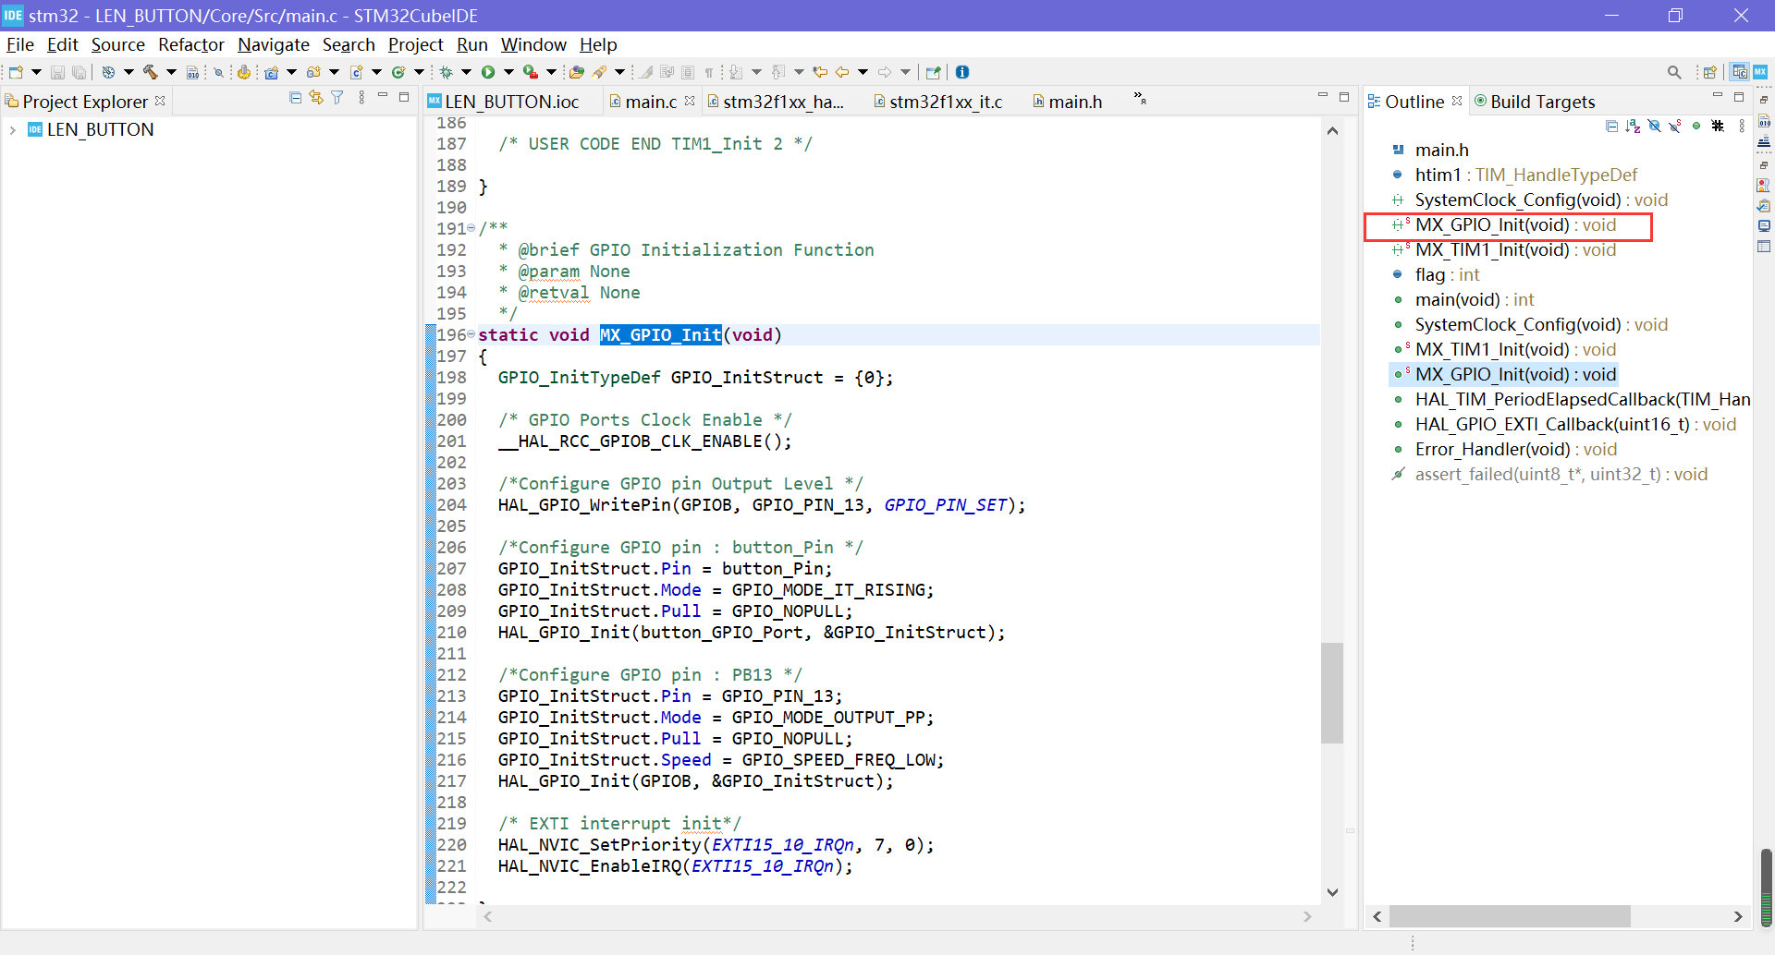Click the last edit location arrow icon

(820, 72)
